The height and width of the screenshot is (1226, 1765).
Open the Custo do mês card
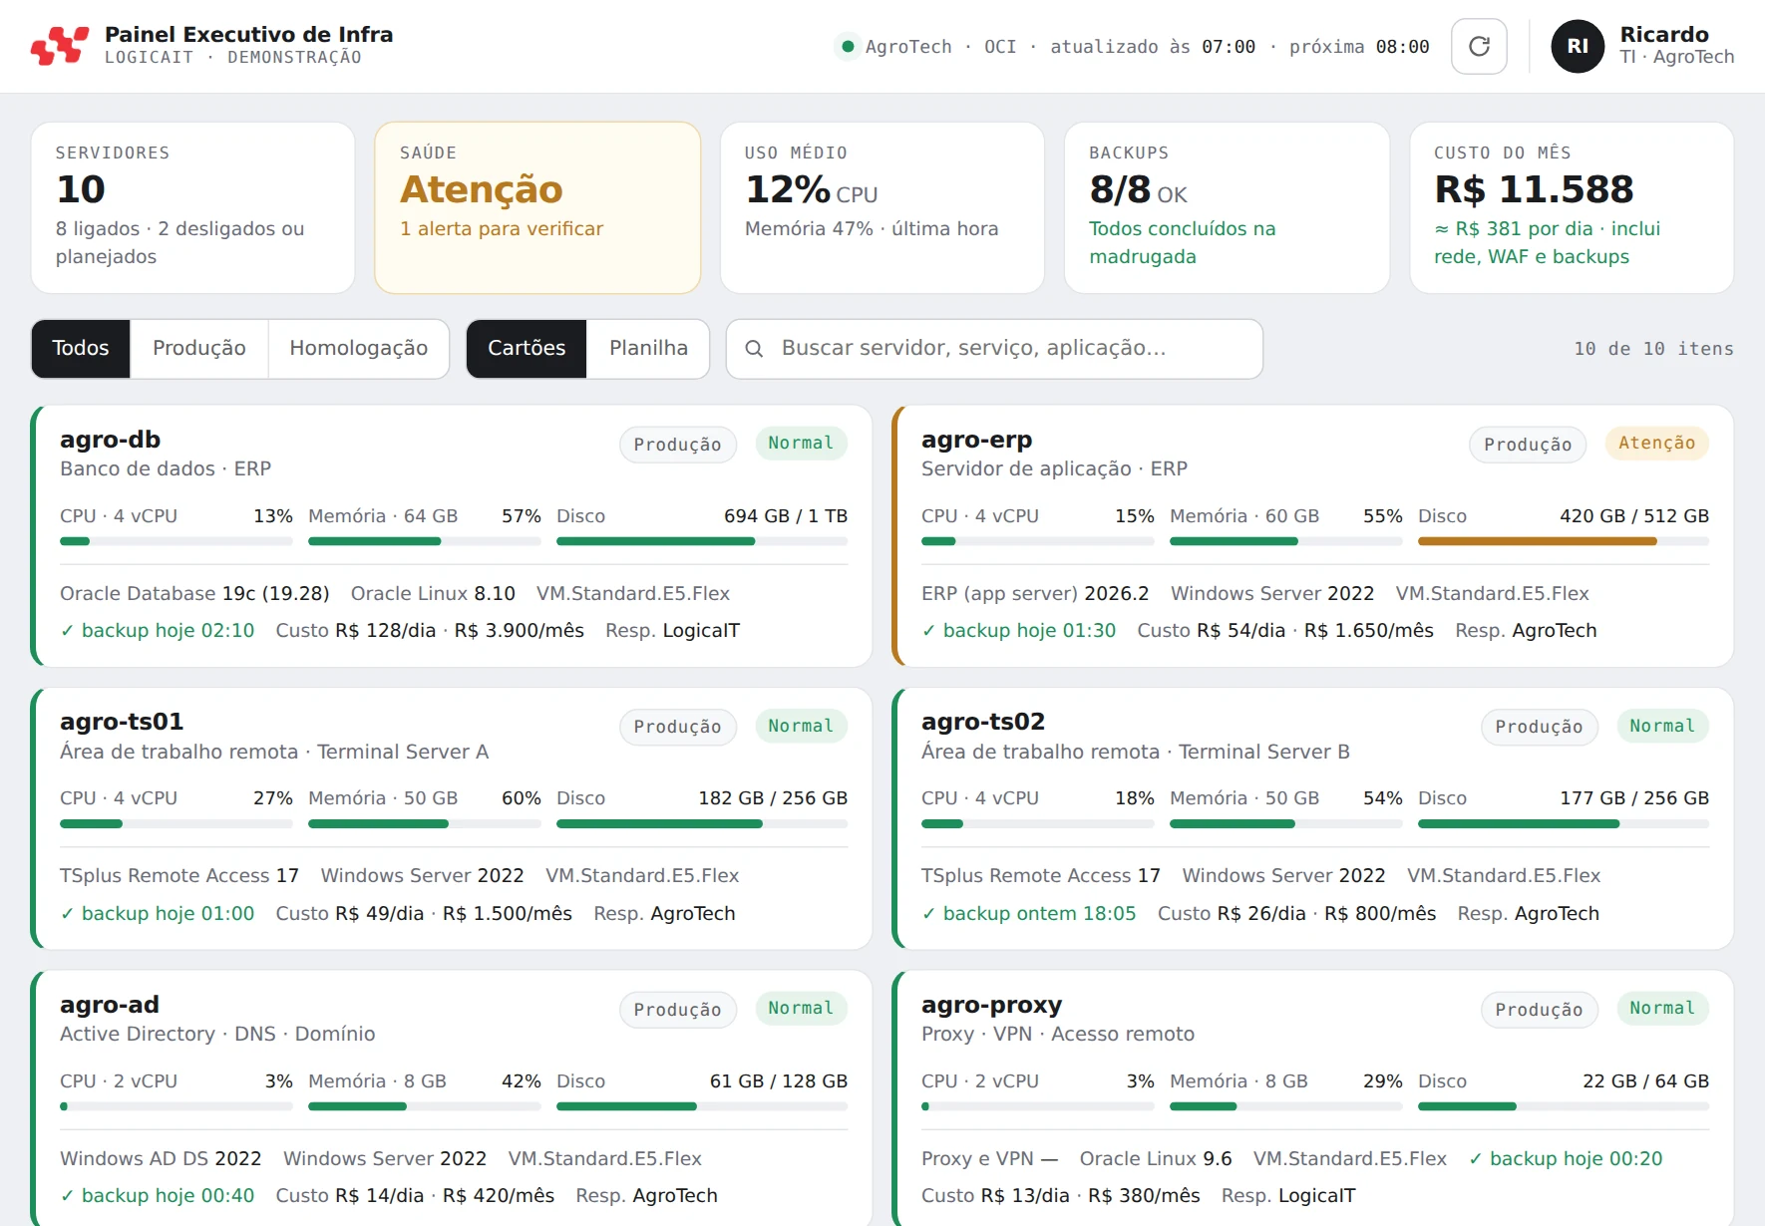coord(1572,207)
